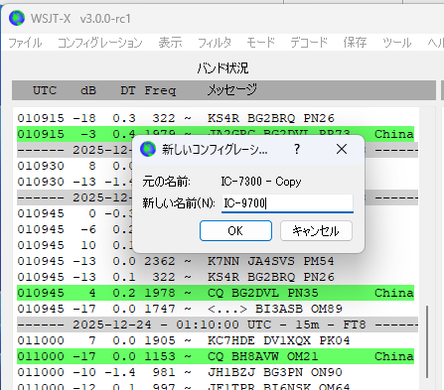
Task: Select row '<...> BI3ASB OM89'
Action: tap(216, 309)
